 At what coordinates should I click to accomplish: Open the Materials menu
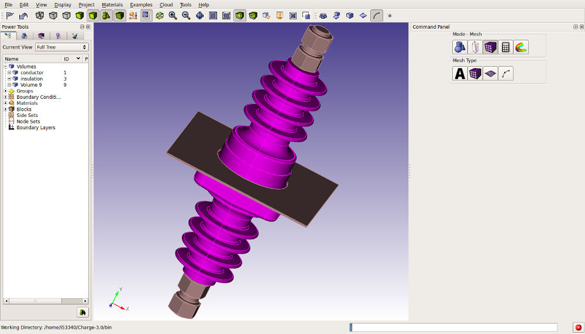(x=112, y=5)
